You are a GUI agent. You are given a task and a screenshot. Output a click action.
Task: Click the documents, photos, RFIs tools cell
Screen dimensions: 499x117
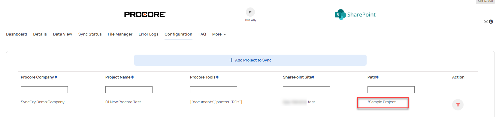216,102
